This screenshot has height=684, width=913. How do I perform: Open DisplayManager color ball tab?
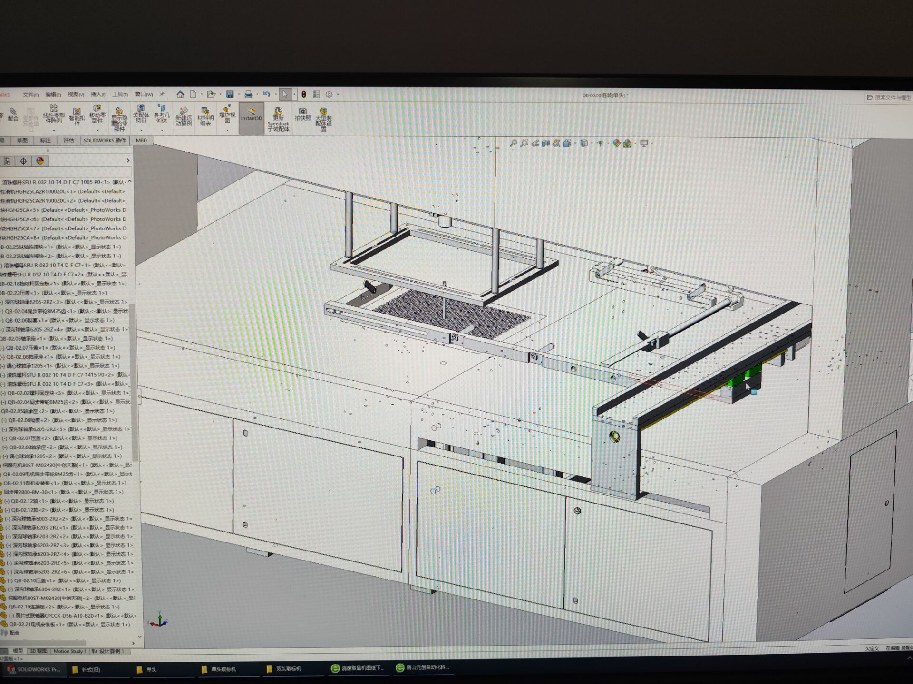click(x=40, y=161)
